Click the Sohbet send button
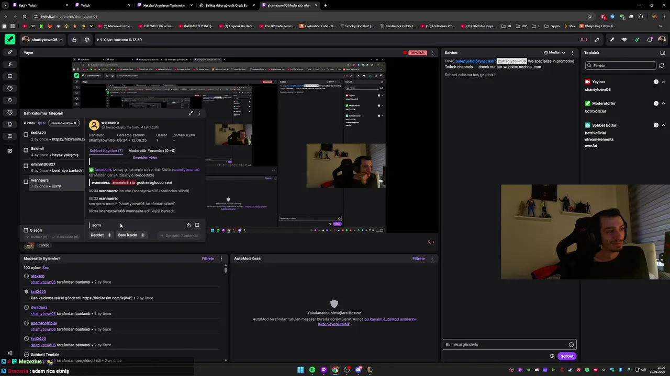Viewport: 670px width, 376px height. (x=567, y=356)
